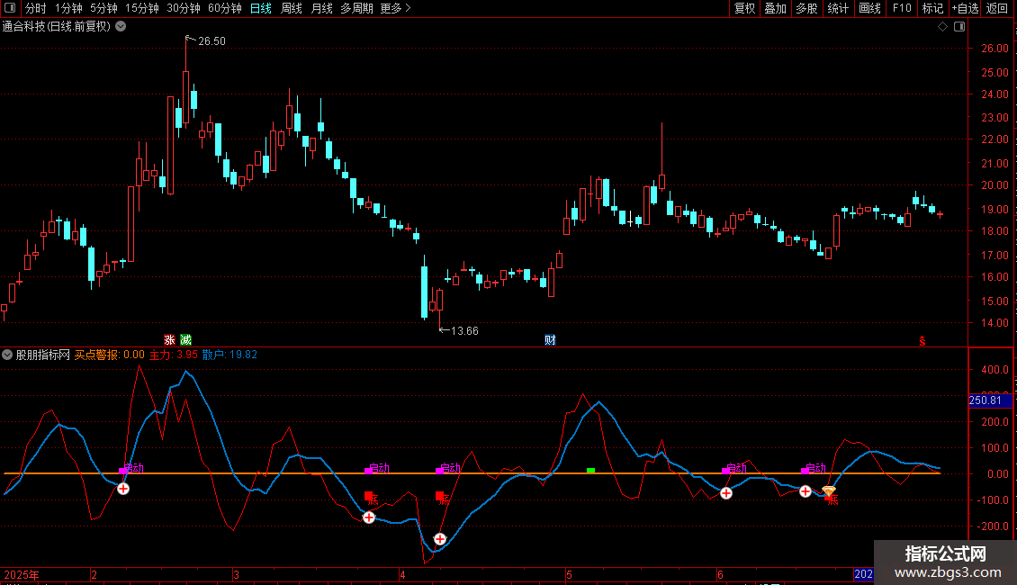The height and width of the screenshot is (585, 1017).
Task: Click the 返回 back button
Action: click(x=997, y=9)
